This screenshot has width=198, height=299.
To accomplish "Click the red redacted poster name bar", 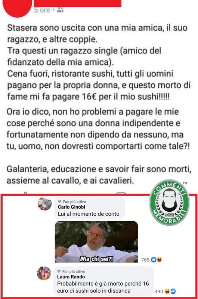I will pyautogui.click(x=77, y=3).
